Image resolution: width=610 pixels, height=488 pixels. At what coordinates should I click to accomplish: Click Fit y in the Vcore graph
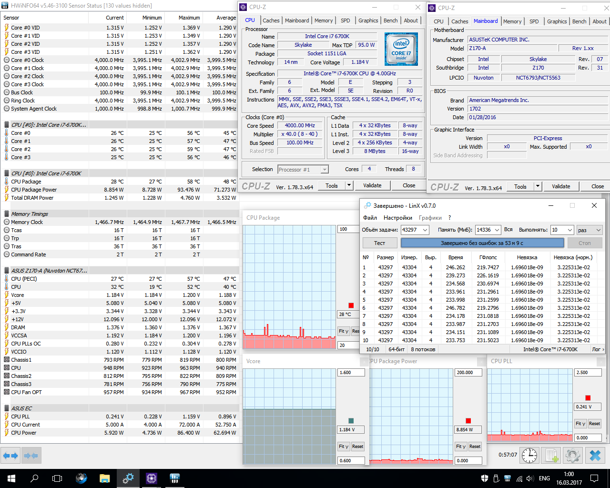click(x=344, y=447)
